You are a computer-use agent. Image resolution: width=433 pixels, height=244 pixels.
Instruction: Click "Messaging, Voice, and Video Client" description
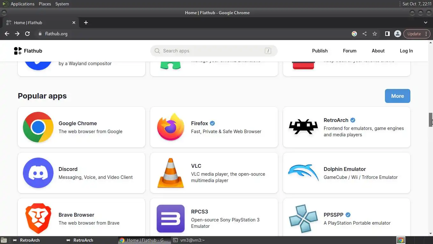coord(96,177)
